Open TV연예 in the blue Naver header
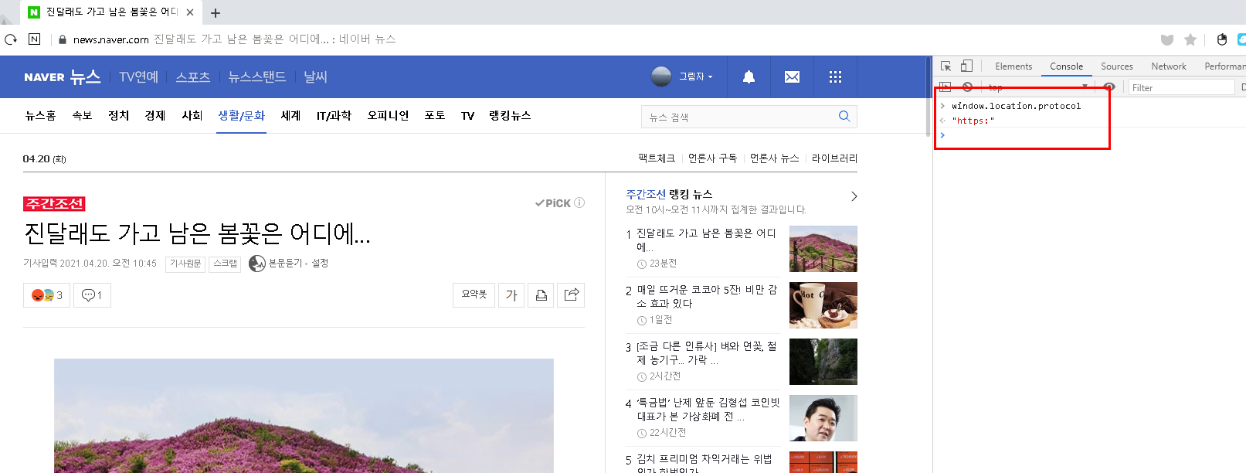Screen dimensions: 1246x473 (x=138, y=77)
